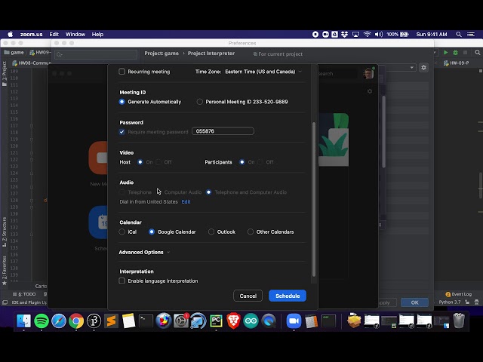Switch to HW-09-P editor tab
The height and width of the screenshot is (362, 483).
tap(456, 63)
